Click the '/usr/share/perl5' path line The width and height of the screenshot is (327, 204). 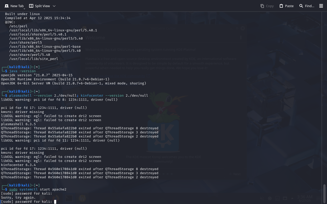[x=26, y=42]
